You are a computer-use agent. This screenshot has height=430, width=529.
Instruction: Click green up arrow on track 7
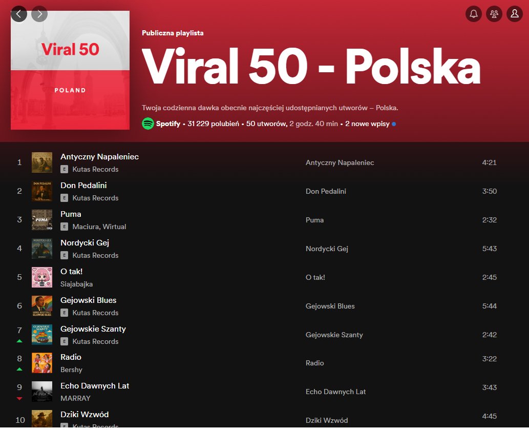tap(19, 341)
